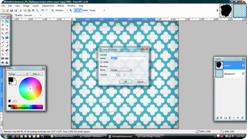The width and height of the screenshot is (247, 139).
Task: Click the Cut scissors toolbar icon
Action: [20, 10]
